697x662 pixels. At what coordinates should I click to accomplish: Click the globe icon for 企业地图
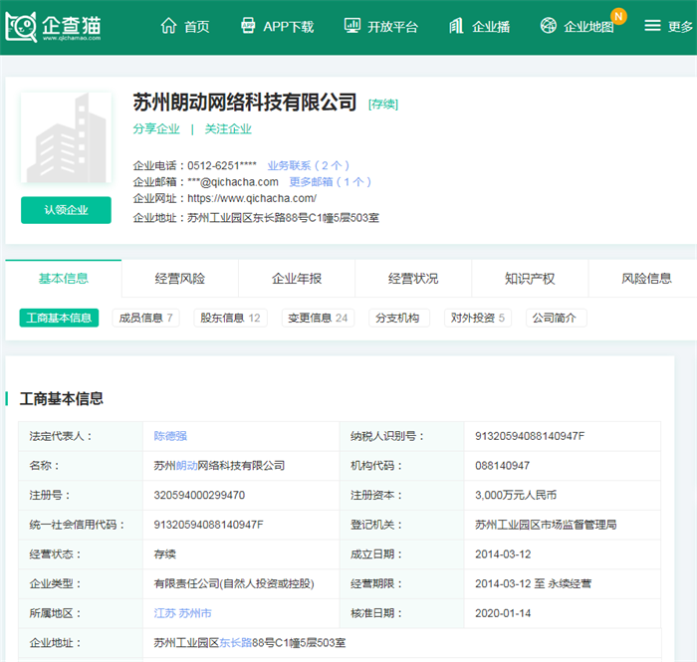548,25
